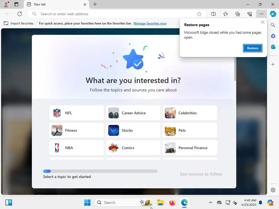Click the cloud sync tray icon
279x209 pixels.
pyautogui.click(x=219, y=202)
